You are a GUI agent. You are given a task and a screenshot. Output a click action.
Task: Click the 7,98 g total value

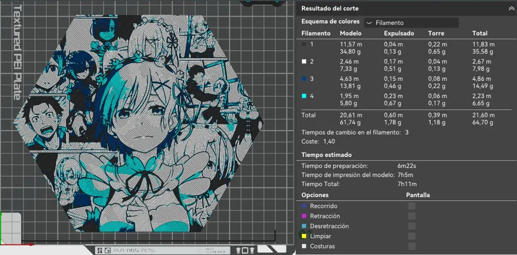[x=481, y=69]
